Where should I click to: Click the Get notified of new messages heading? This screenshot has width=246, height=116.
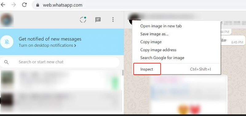[x=50, y=39]
